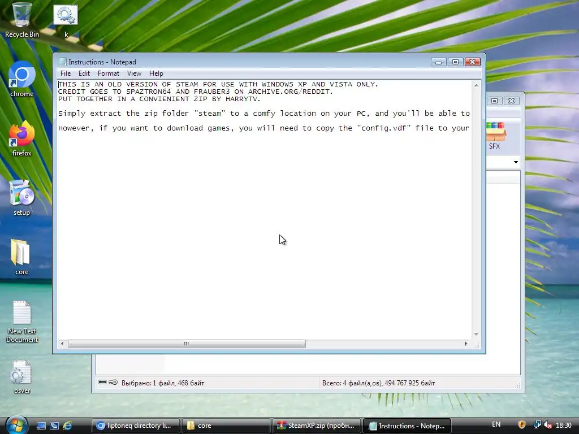The width and height of the screenshot is (579, 434).
Task: Select the core folder on the desktop
Action: coord(22,257)
